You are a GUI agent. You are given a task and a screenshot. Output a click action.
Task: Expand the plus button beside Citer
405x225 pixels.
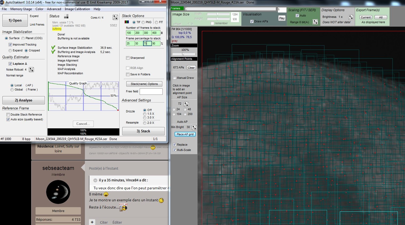[x=92, y=222]
